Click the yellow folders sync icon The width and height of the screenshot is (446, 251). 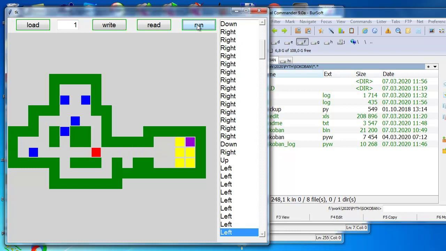click(x=408, y=31)
